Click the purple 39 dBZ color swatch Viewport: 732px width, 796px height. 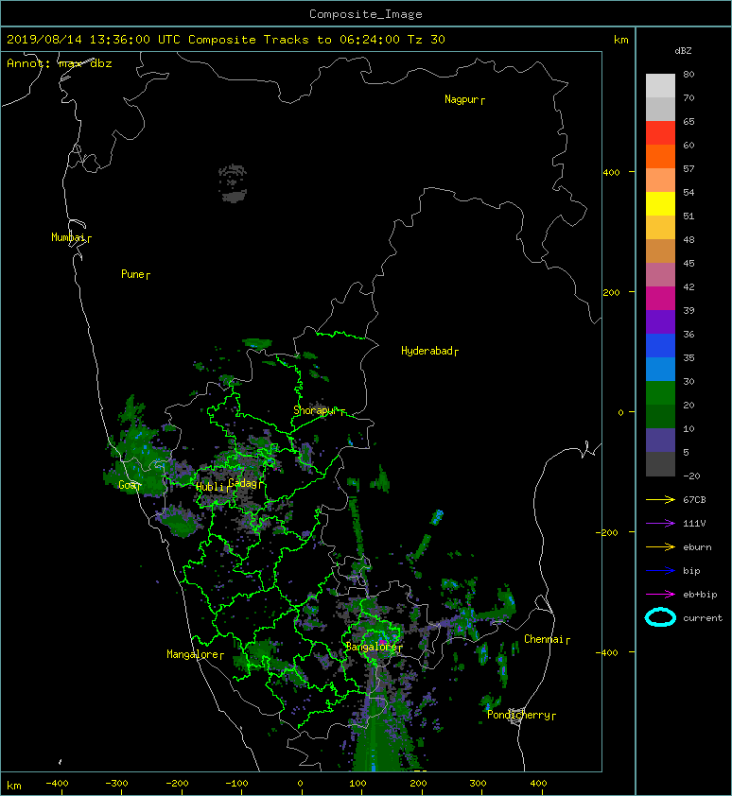pos(660,321)
